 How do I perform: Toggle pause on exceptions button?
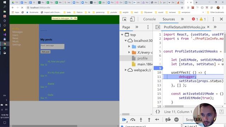[x=176, y=120]
